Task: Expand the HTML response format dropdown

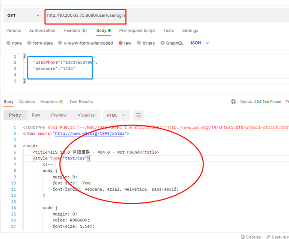Action: (x=116, y=115)
